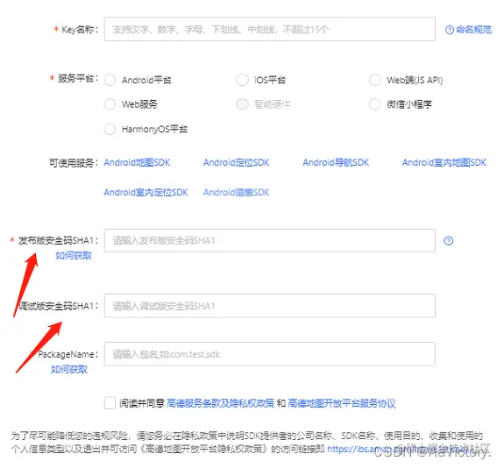Click the 发布版安全码SHA1 input field
Screen dimensions: 504x468
[270, 240]
